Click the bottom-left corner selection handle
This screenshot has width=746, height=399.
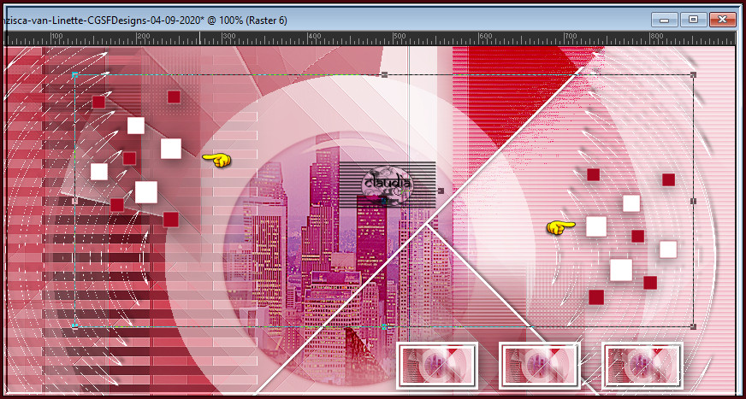pos(74,326)
